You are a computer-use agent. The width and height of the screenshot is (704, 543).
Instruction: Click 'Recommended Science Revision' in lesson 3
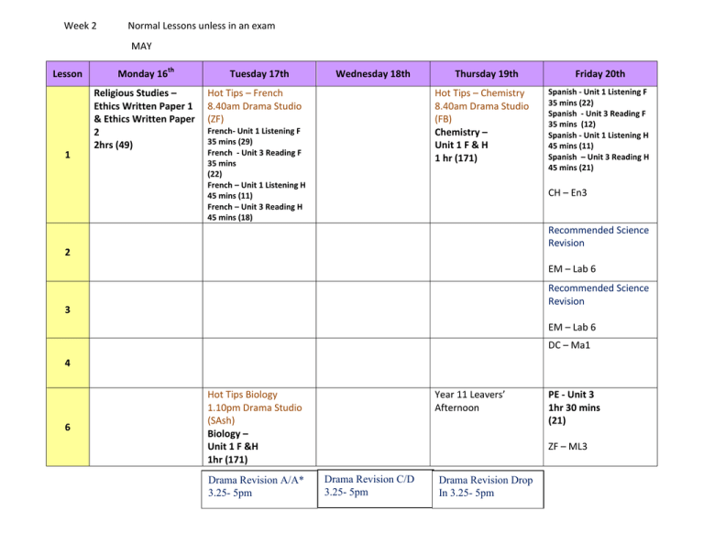(x=599, y=295)
